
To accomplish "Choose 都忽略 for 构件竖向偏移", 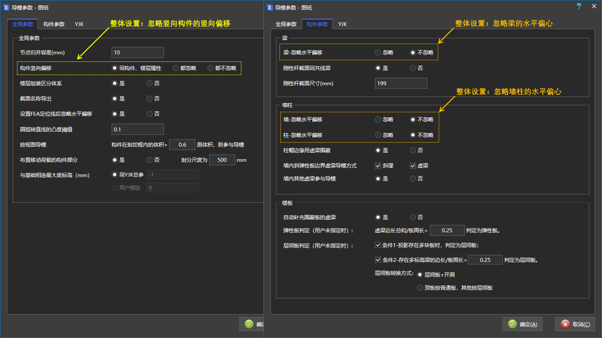I will (176, 68).
